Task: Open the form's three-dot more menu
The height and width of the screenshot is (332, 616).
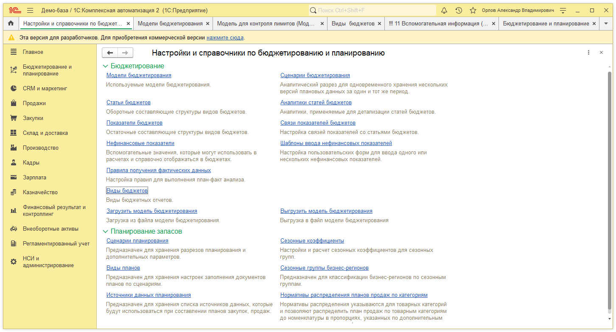Action: click(588, 53)
